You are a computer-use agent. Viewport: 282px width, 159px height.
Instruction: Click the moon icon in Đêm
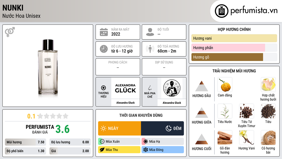coord(169,128)
